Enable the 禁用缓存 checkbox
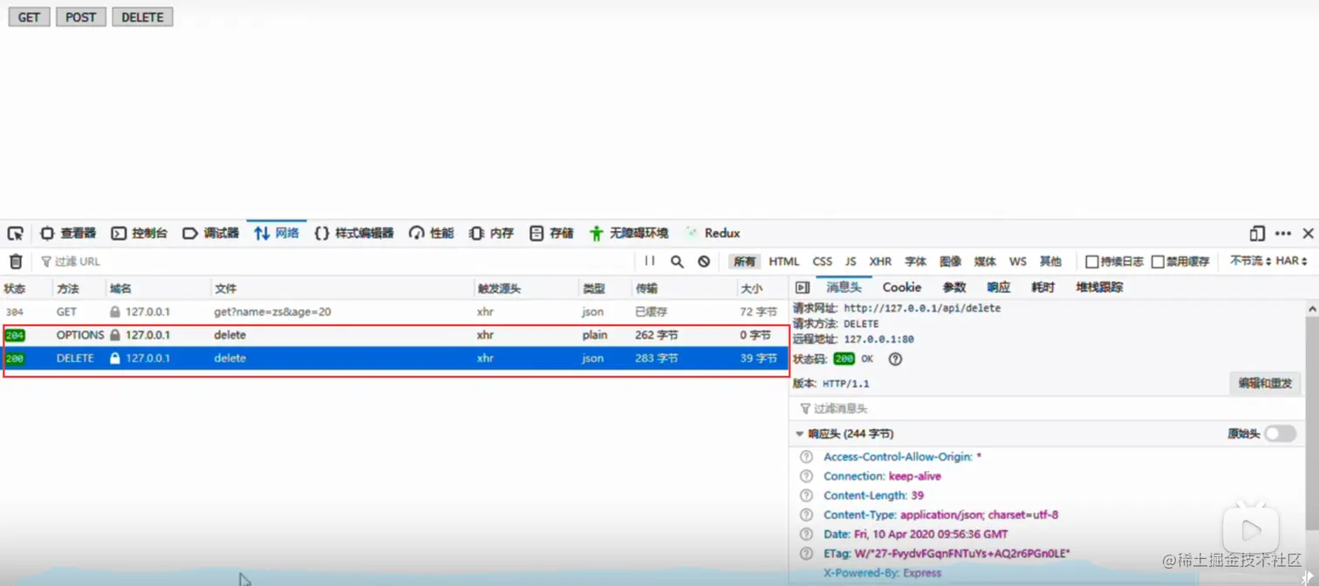The image size is (1319, 586). pyautogui.click(x=1158, y=262)
